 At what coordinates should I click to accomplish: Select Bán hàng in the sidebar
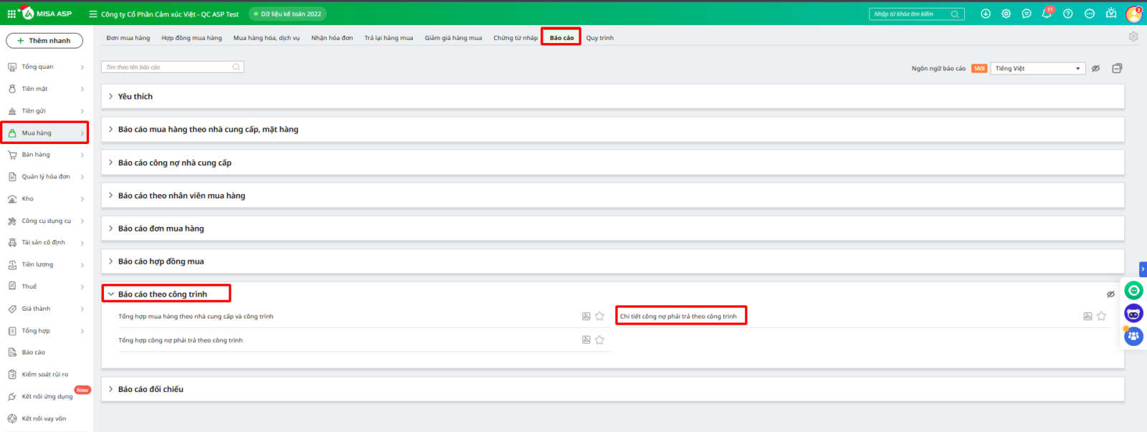click(x=36, y=155)
